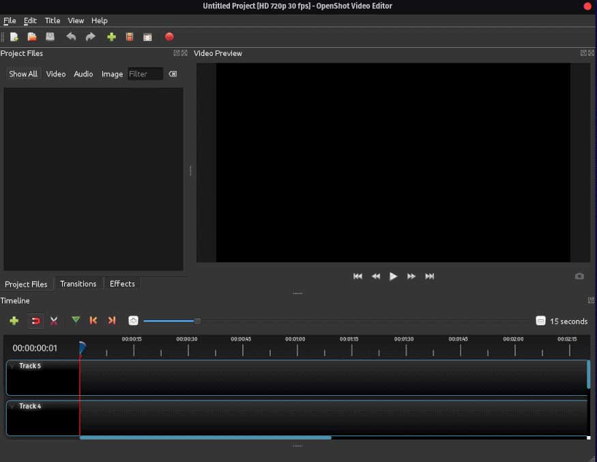Open the Import Files tool

(111, 37)
